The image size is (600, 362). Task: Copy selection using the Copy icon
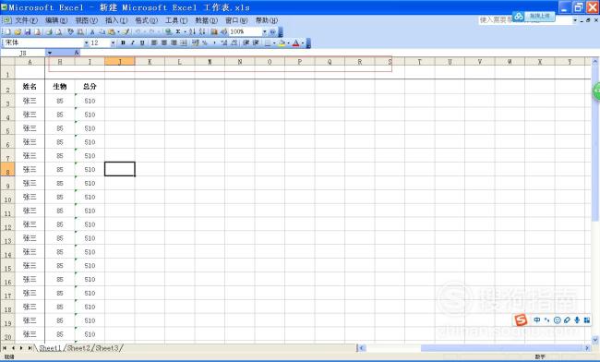coord(102,31)
